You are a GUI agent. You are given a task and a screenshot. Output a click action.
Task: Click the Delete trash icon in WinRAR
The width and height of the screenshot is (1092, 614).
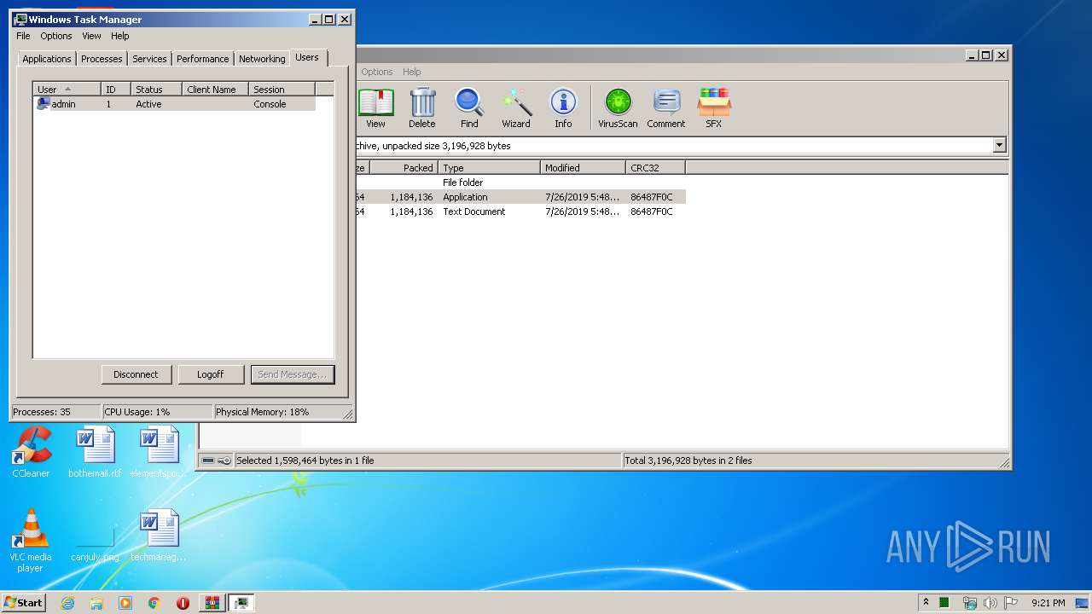pyautogui.click(x=422, y=108)
